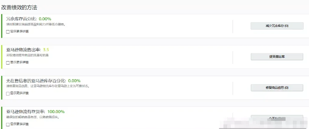Click the 改善绩效的方法 page heading

pos(19,8)
